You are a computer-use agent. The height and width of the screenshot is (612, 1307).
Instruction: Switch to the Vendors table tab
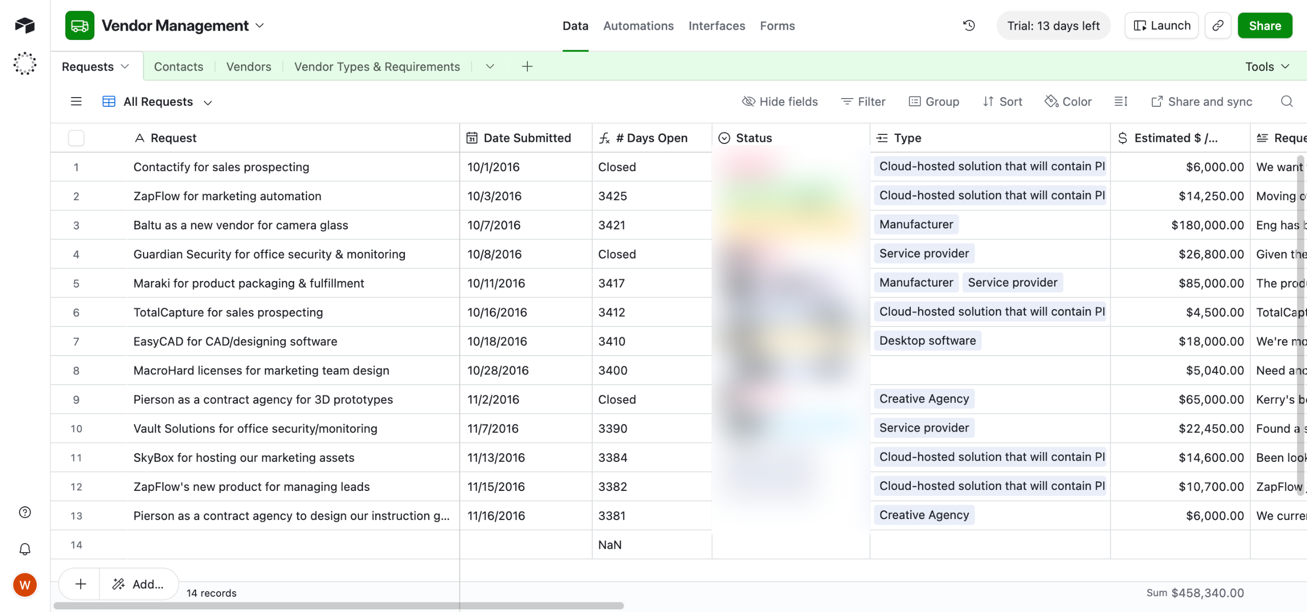tap(249, 66)
